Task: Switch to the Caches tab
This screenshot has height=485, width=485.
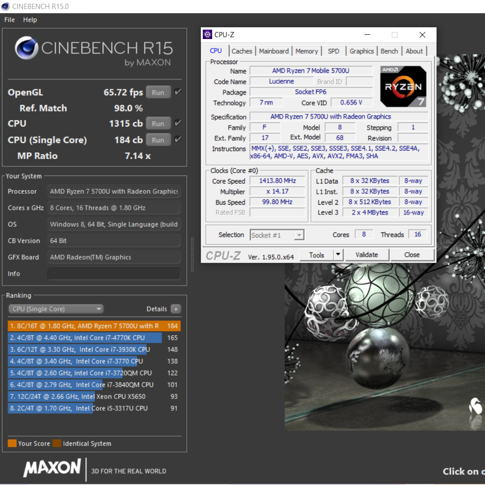Action: point(242,51)
